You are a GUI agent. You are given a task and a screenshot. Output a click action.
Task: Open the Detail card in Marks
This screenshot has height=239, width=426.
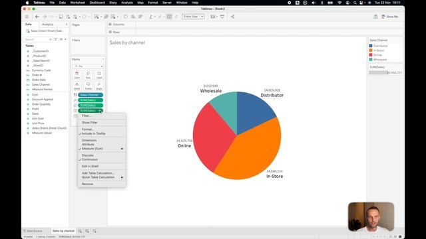[x=77, y=86]
